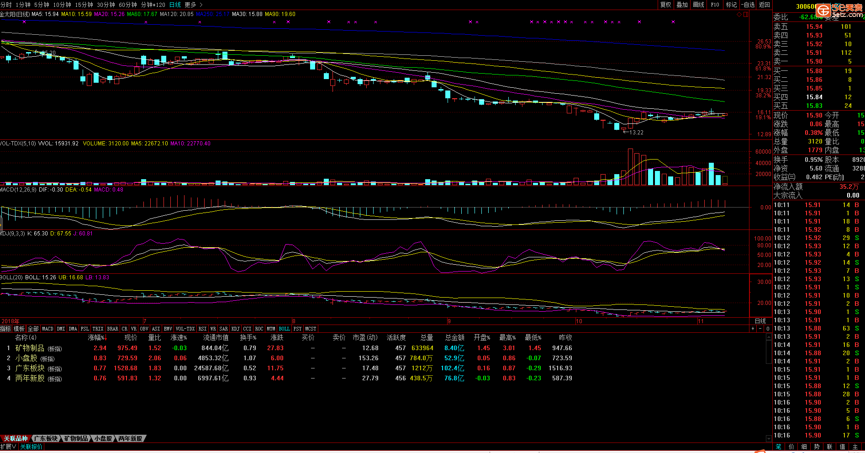Select the MCST indicator tab
This screenshot has width=865, height=453.
coord(311,329)
